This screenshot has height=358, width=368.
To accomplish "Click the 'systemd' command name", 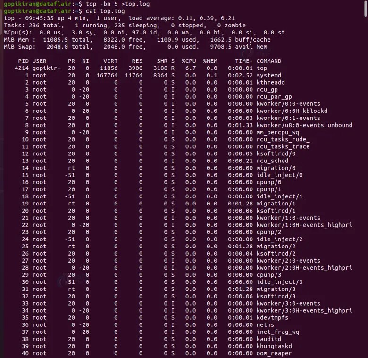I will (269, 76).
